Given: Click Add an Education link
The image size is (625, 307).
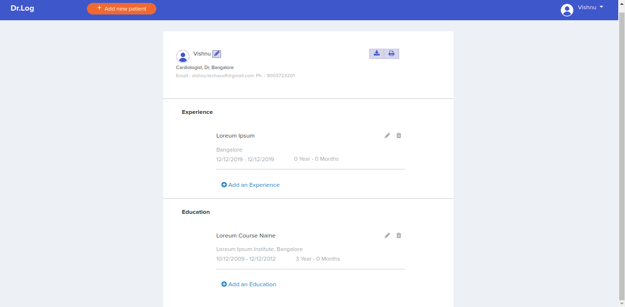Looking at the screenshot, I should tap(249, 284).
